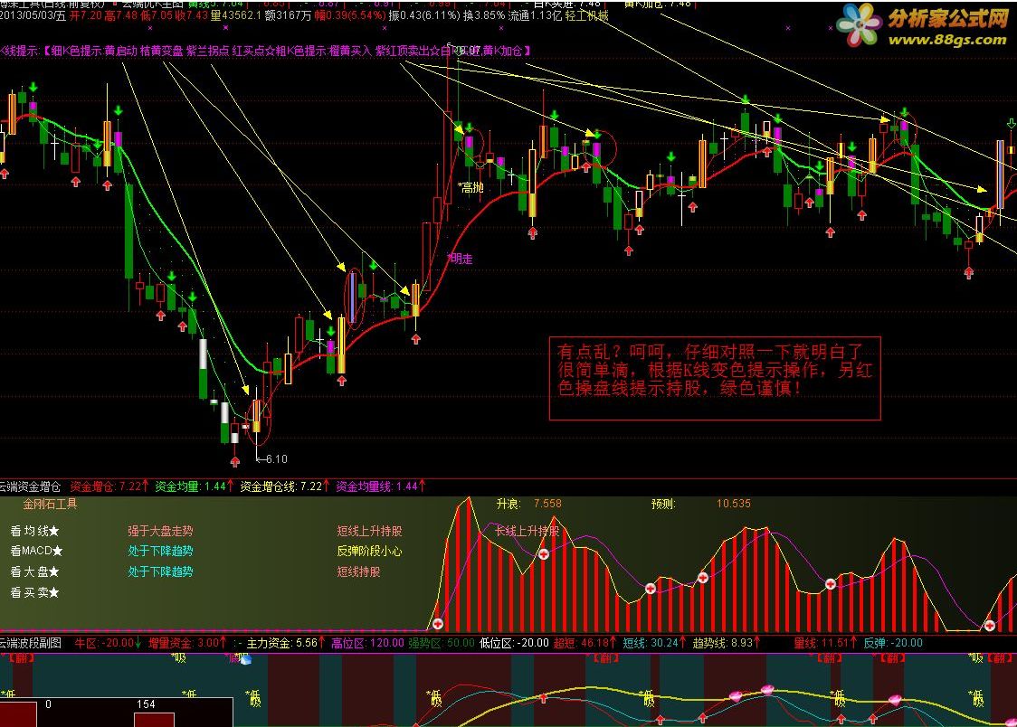Click the 强于大盘走势 status text
The width and height of the screenshot is (1017, 727).
tap(160, 532)
